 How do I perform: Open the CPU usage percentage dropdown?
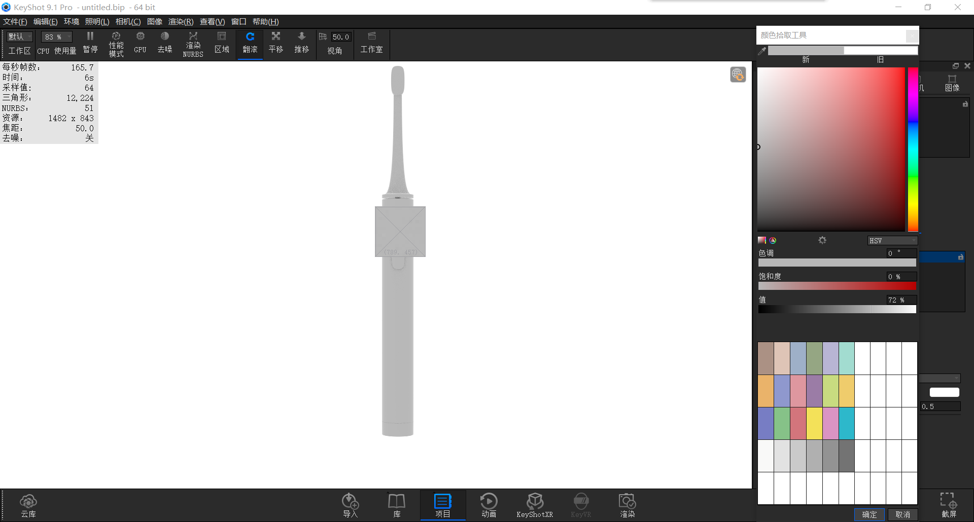coord(56,36)
